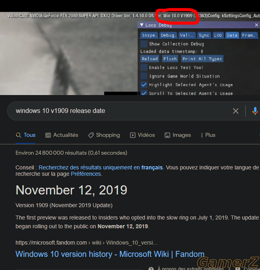260x270 pixels.
Task: Select the Tous search tab
Action: tap(25, 135)
